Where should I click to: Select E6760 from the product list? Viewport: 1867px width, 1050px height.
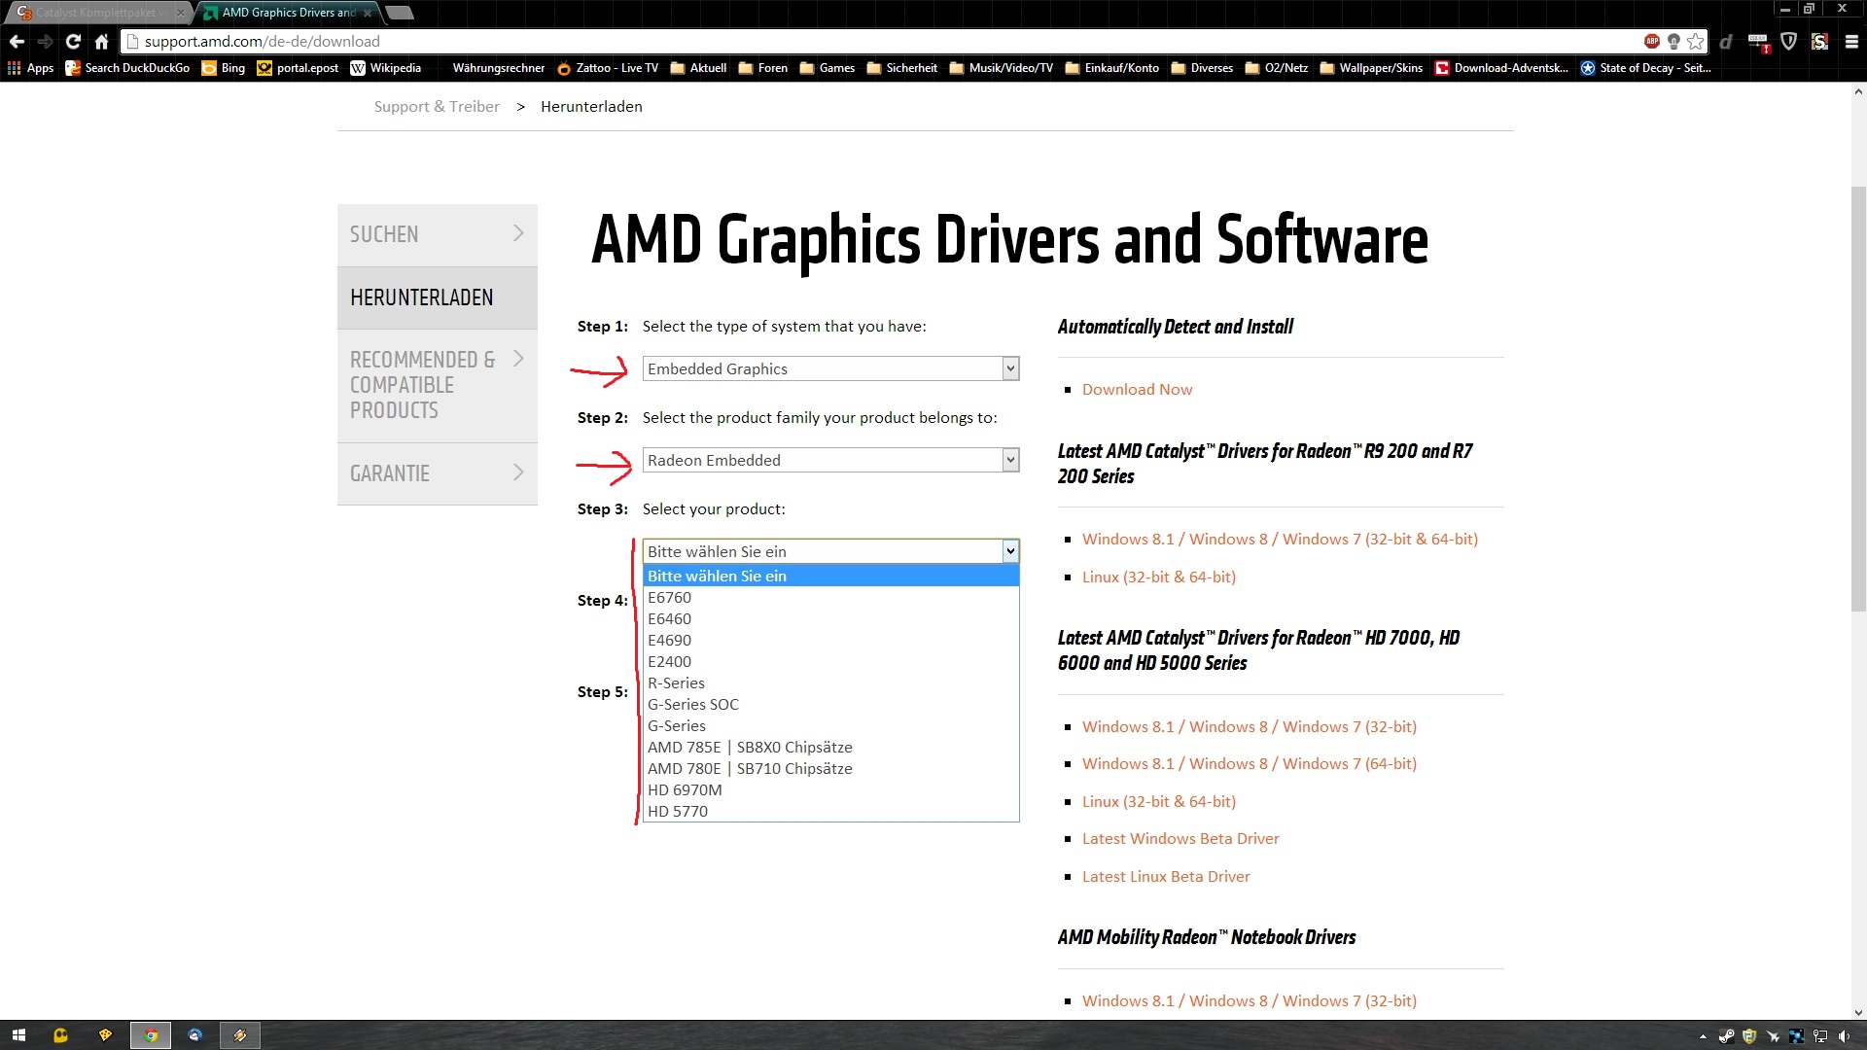(669, 598)
